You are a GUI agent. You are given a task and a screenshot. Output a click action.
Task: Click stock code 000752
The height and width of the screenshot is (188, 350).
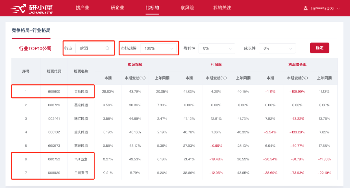coord(54,159)
